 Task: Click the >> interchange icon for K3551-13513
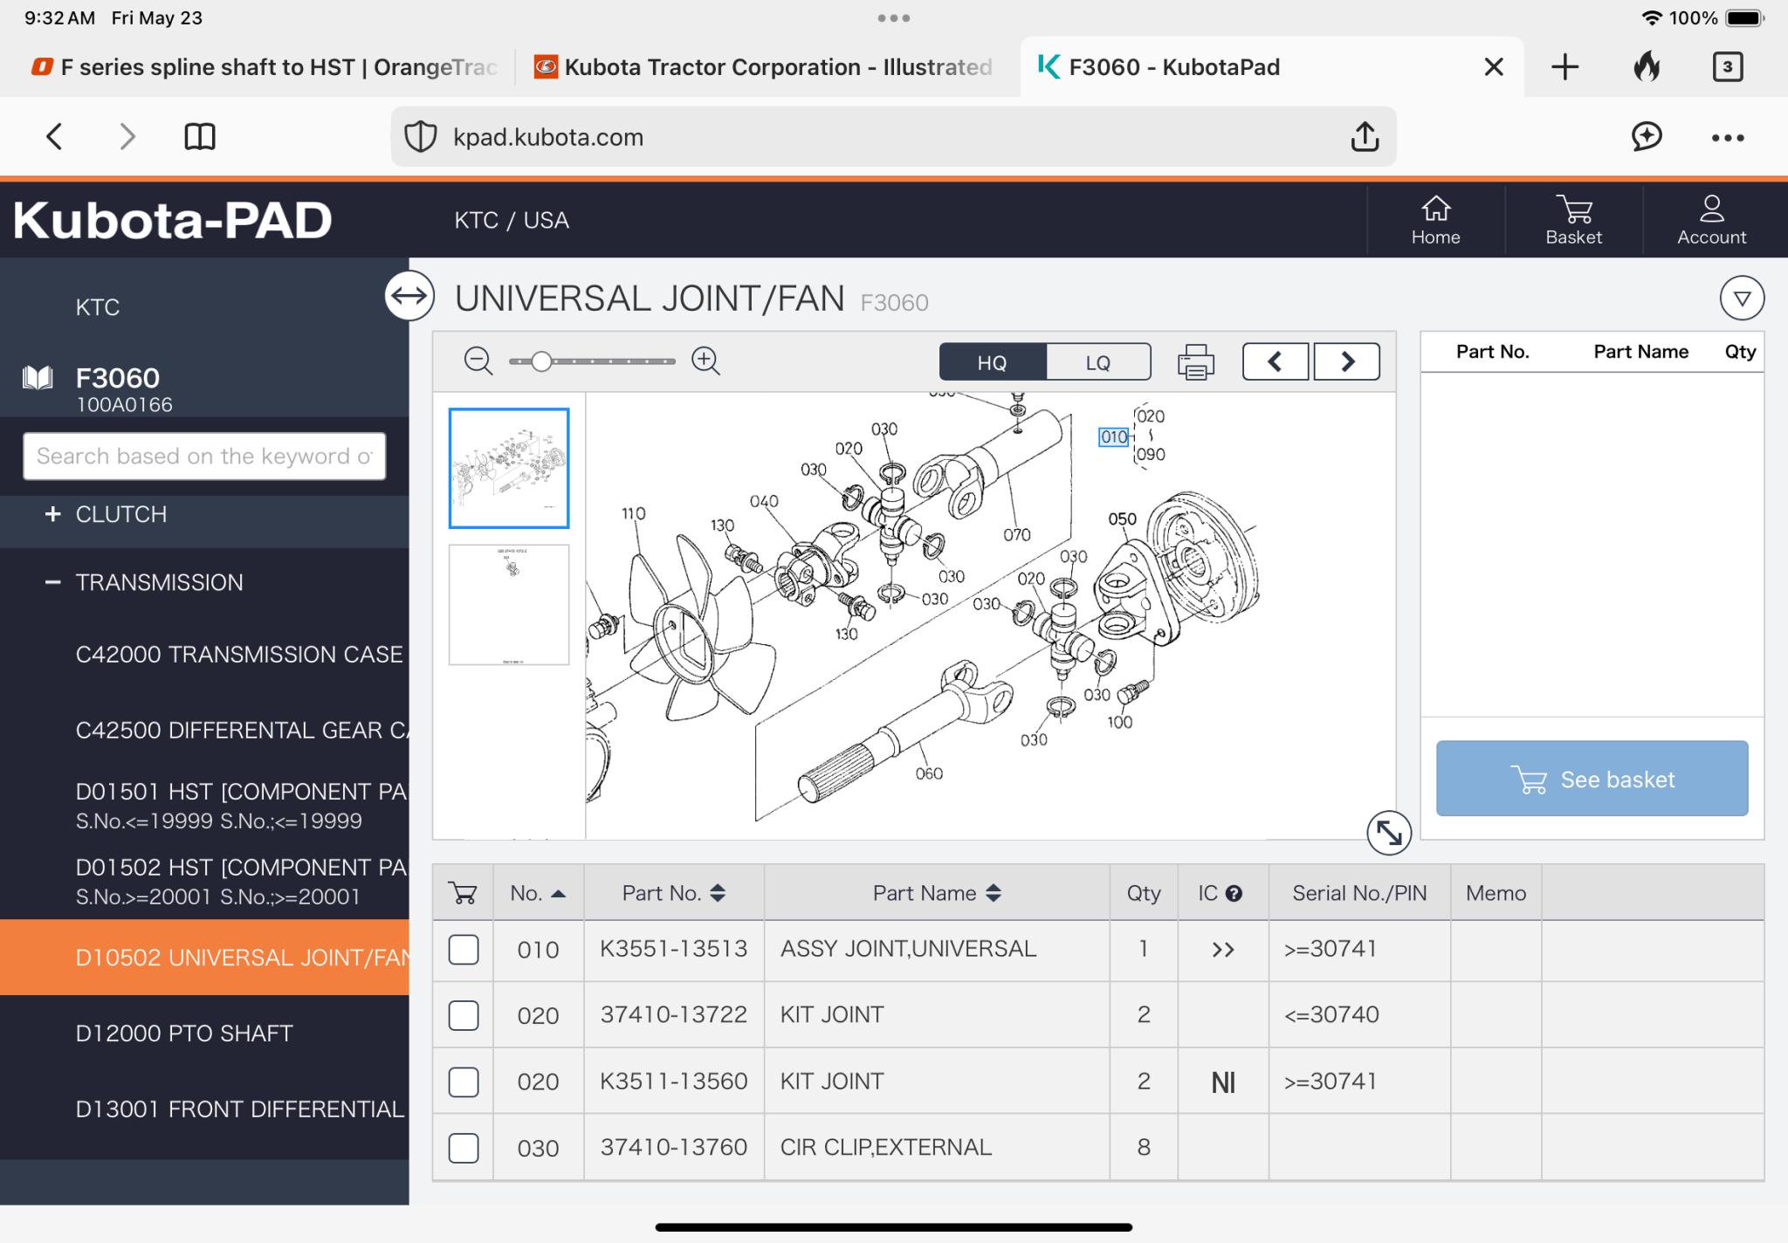[1223, 950]
